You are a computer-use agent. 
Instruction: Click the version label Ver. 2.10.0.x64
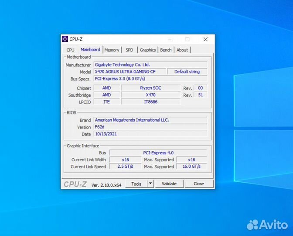(x=106, y=185)
